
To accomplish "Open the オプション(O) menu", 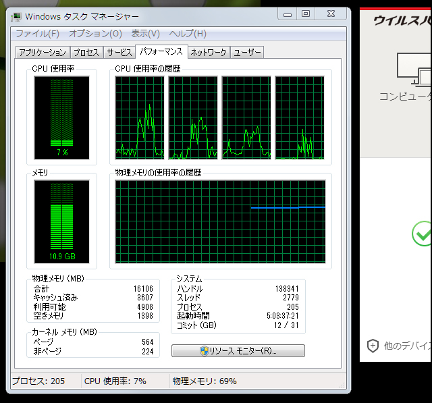I will point(95,34).
